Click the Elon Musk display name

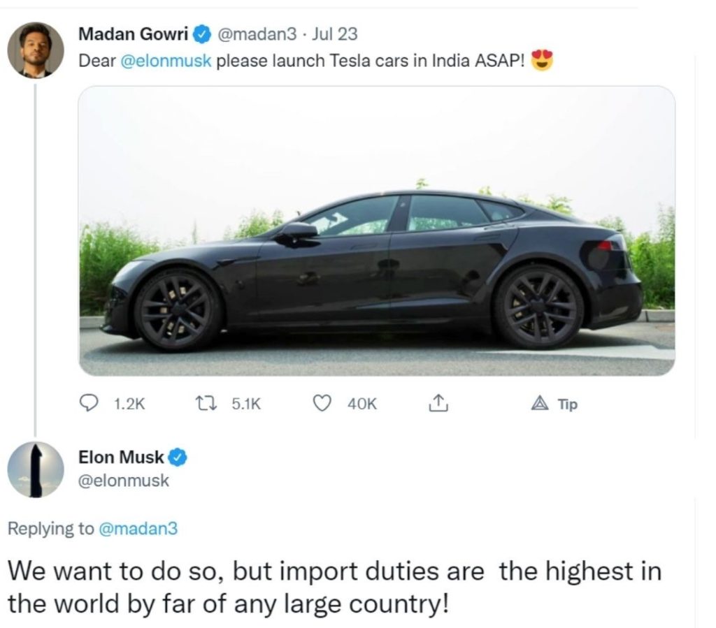tap(122, 458)
